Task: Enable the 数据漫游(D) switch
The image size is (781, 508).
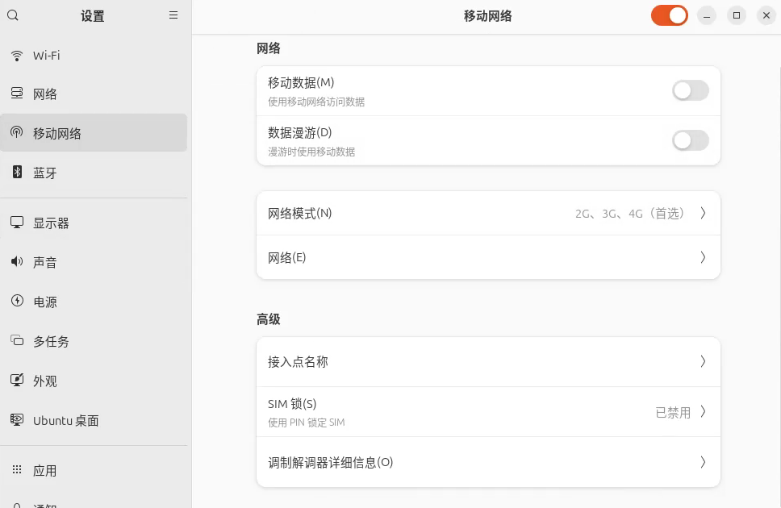Action: pos(691,140)
